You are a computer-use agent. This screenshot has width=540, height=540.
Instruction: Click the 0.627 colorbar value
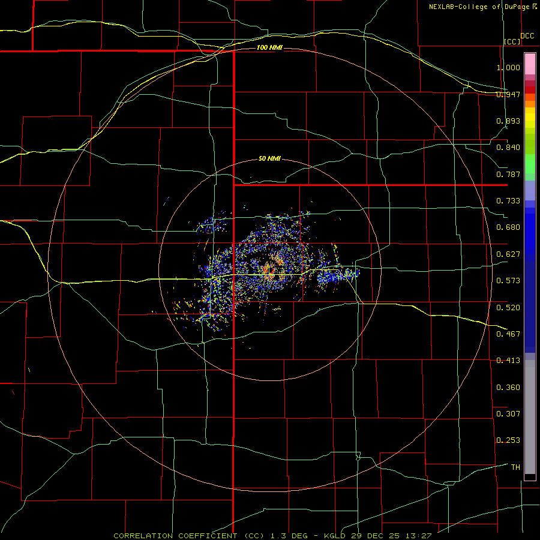(x=508, y=254)
